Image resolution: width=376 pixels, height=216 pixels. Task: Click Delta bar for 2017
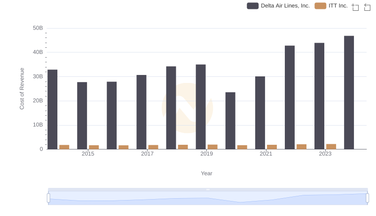coord(141,112)
